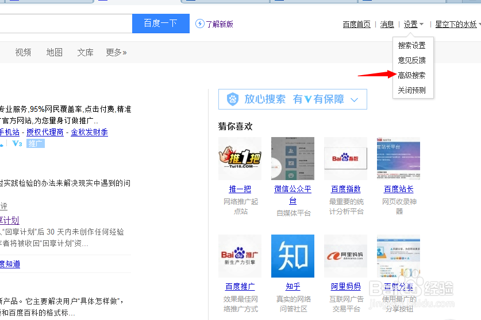Click the 效果最佳网络推广方式 description

[240, 304]
